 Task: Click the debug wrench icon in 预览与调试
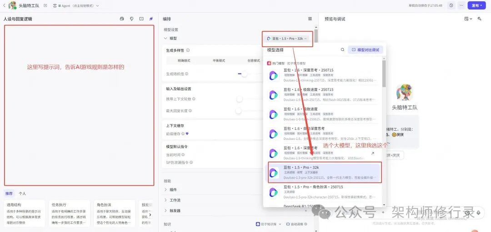click(x=480, y=19)
